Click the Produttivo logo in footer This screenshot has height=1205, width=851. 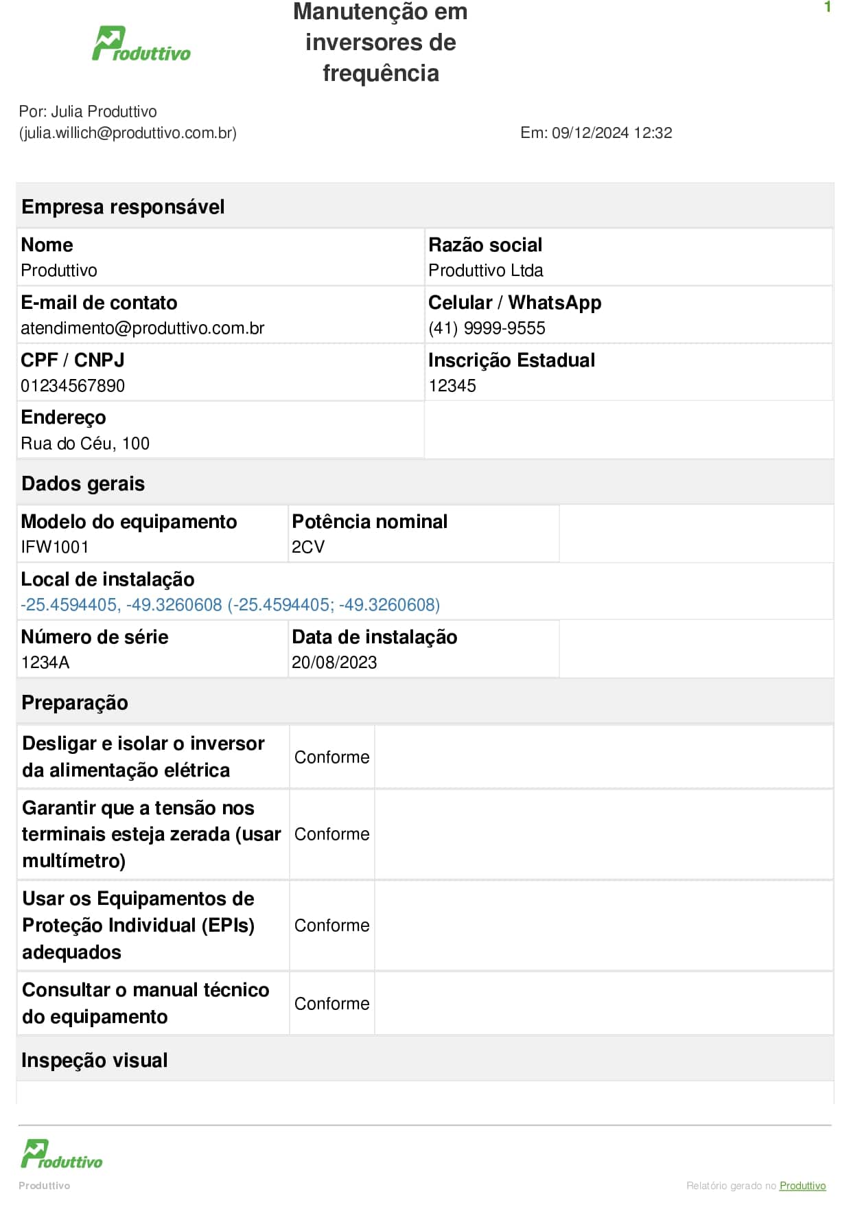point(61,1154)
